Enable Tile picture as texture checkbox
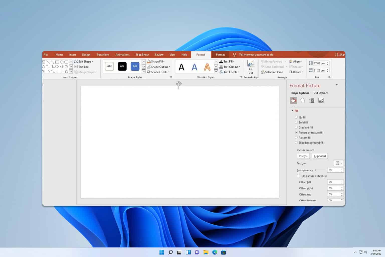This screenshot has height=257, width=385. (x=298, y=176)
